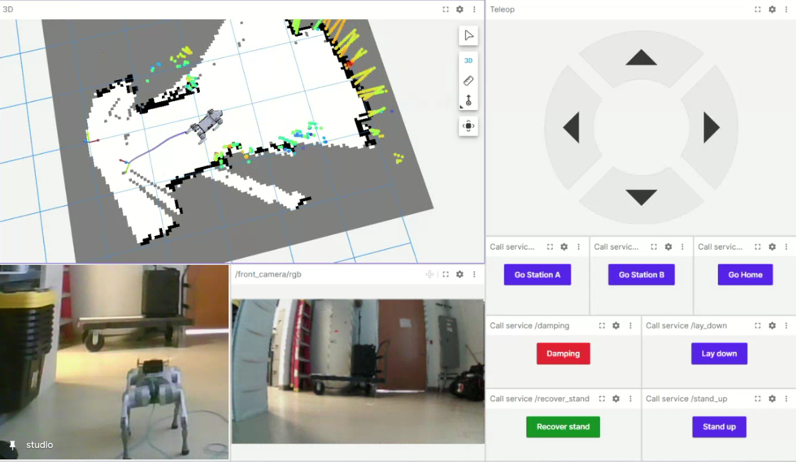Click the 'Call service /damping' title
The height and width of the screenshot is (462, 796).
pos(530,326)
